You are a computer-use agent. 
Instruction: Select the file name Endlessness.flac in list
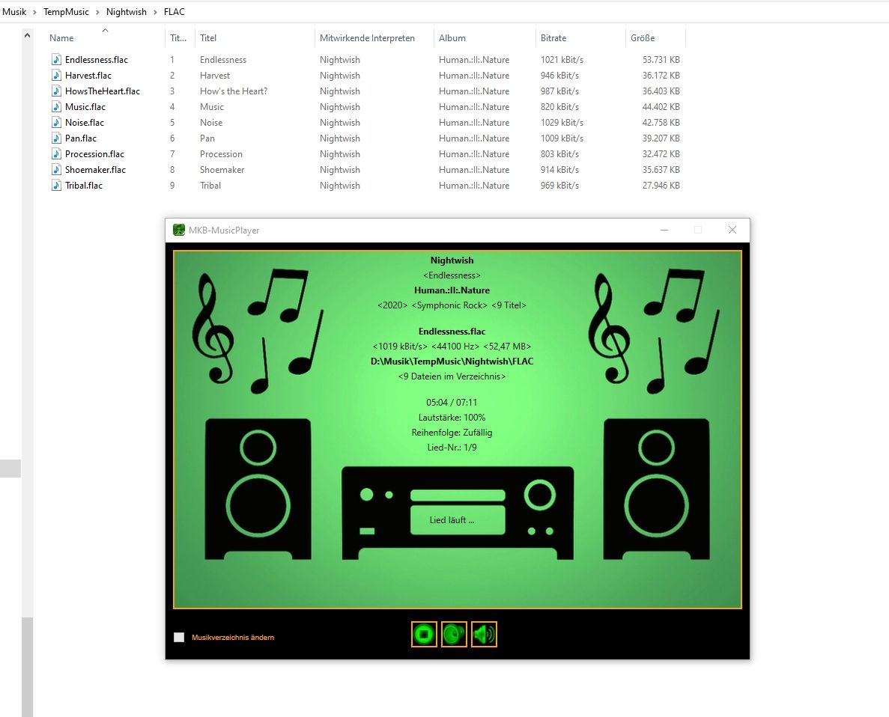[97, 60]
